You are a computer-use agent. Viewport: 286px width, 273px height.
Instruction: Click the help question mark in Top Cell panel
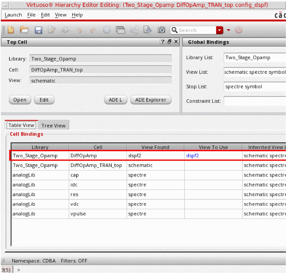(x=163, y=42)
